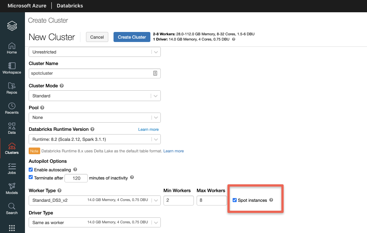Image resolution: width=367 pixels, height=233 pixels.
Task: Click the Create Cluster button
Action: coord(132,37)
